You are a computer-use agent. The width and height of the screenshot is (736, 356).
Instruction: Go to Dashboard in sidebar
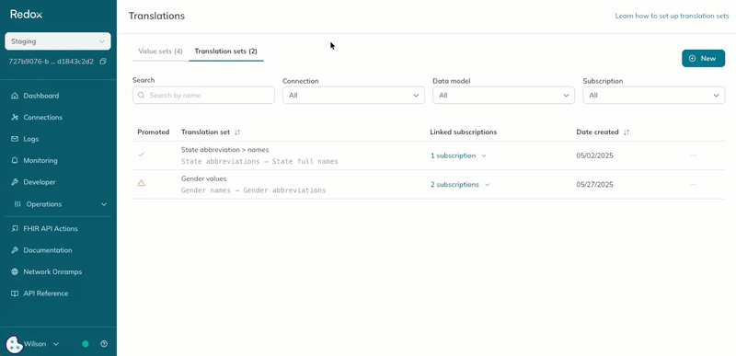tap(41, 96)
